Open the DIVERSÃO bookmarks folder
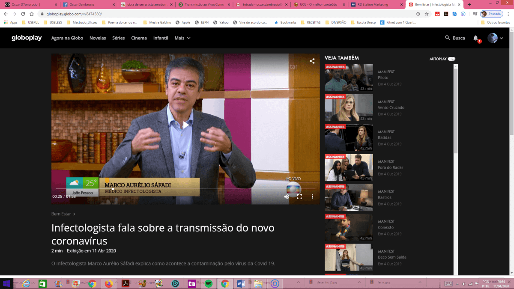Screen dimensions: 514x289 (x=336, y=22)
